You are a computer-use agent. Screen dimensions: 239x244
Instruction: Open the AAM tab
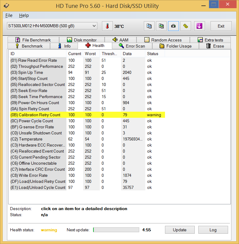click(x=120, y=40)
